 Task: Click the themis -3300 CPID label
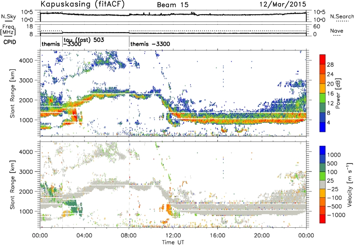click(x=150, y=44)
